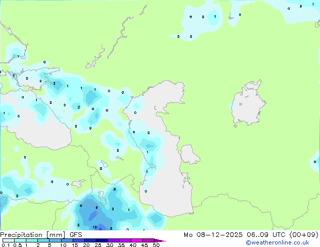Click the 30–35 mm purple legend swatch
Image resolution: width=320 pixels, height=247 pixels.
(114, 240)
